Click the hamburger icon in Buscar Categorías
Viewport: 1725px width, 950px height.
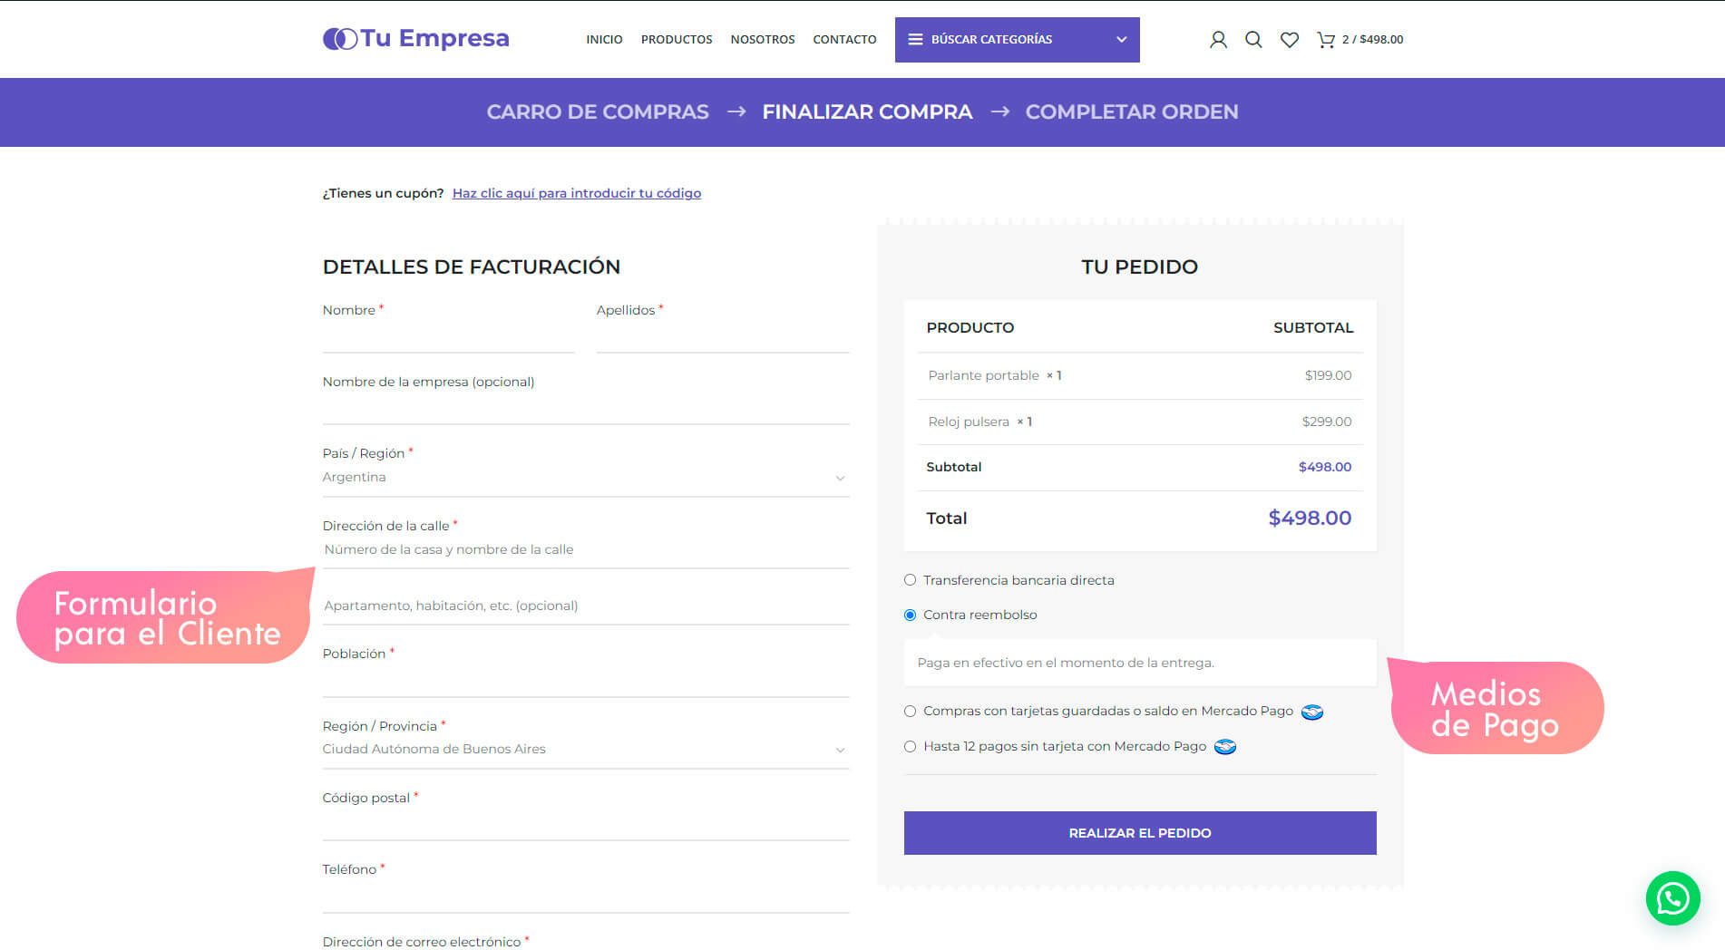915,40
